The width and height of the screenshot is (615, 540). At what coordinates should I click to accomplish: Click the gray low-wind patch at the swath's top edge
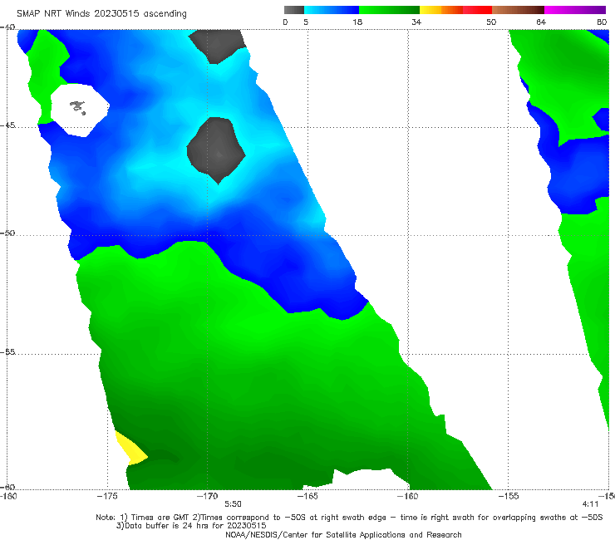click(x=218, y=46)
